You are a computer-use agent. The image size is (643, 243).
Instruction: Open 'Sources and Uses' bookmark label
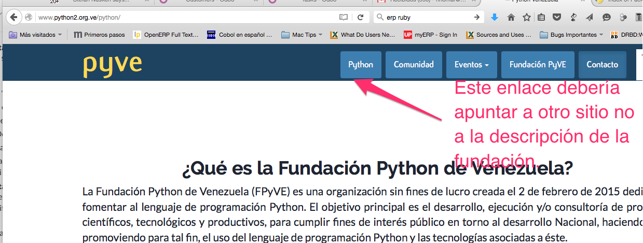(x=503, y=35)
